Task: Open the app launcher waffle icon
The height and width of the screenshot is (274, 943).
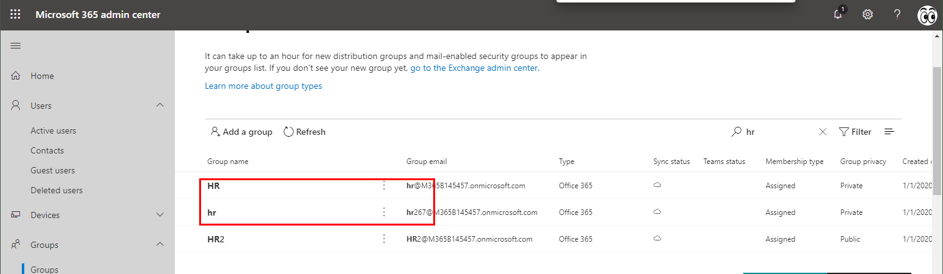Action: [15, 14]
